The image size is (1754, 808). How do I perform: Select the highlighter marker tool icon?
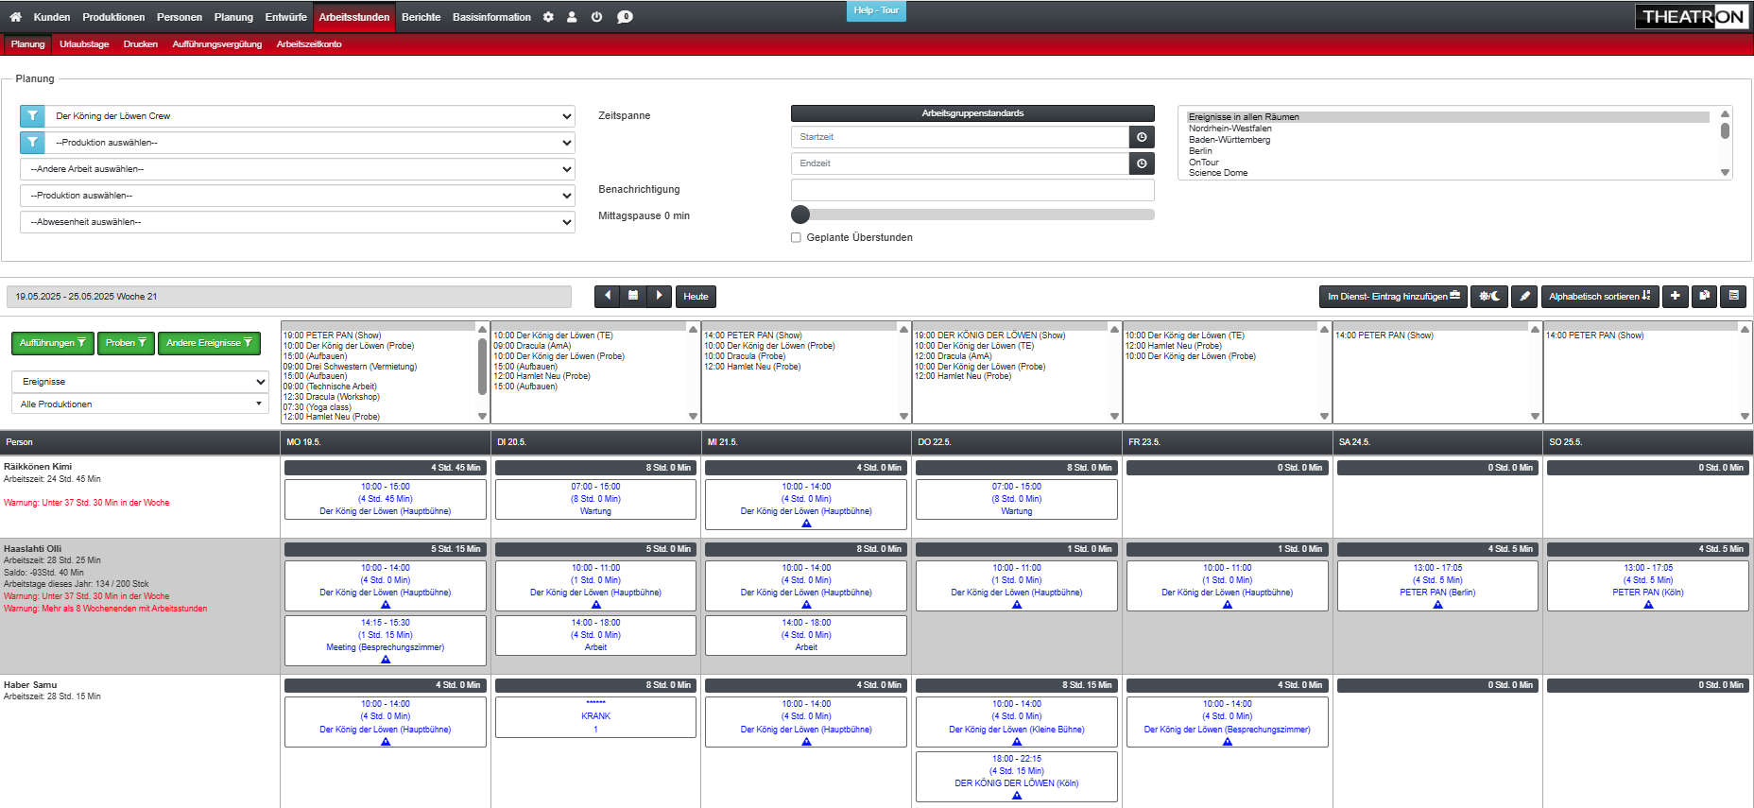point(1524,297)
